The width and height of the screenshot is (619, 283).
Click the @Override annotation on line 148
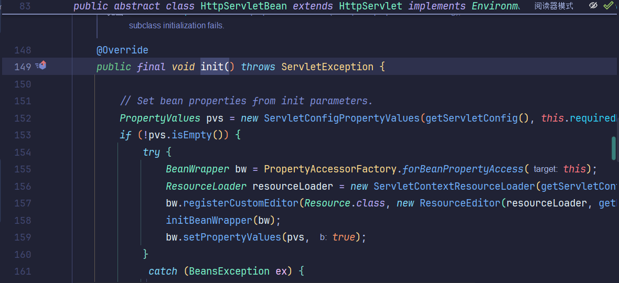click(x=122, y=50)
